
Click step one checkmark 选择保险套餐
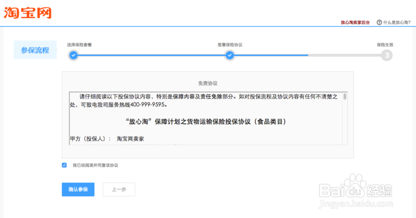click(x=74, y=55)
